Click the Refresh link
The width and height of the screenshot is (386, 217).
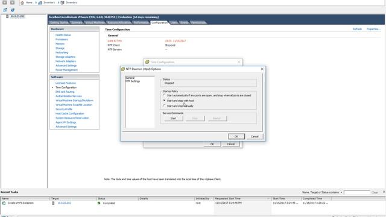[x=357, y=29]
